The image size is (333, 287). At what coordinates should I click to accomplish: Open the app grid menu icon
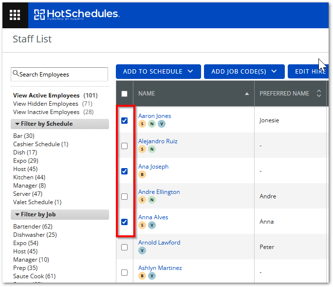coord(15,15)
